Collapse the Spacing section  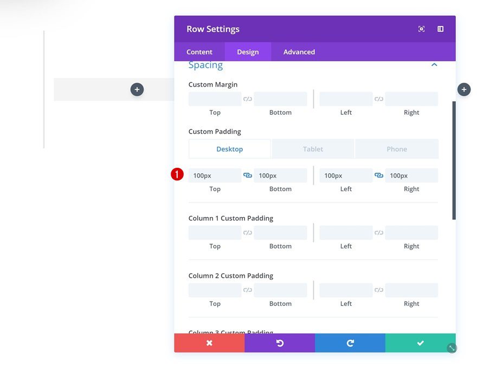[434, 64]
